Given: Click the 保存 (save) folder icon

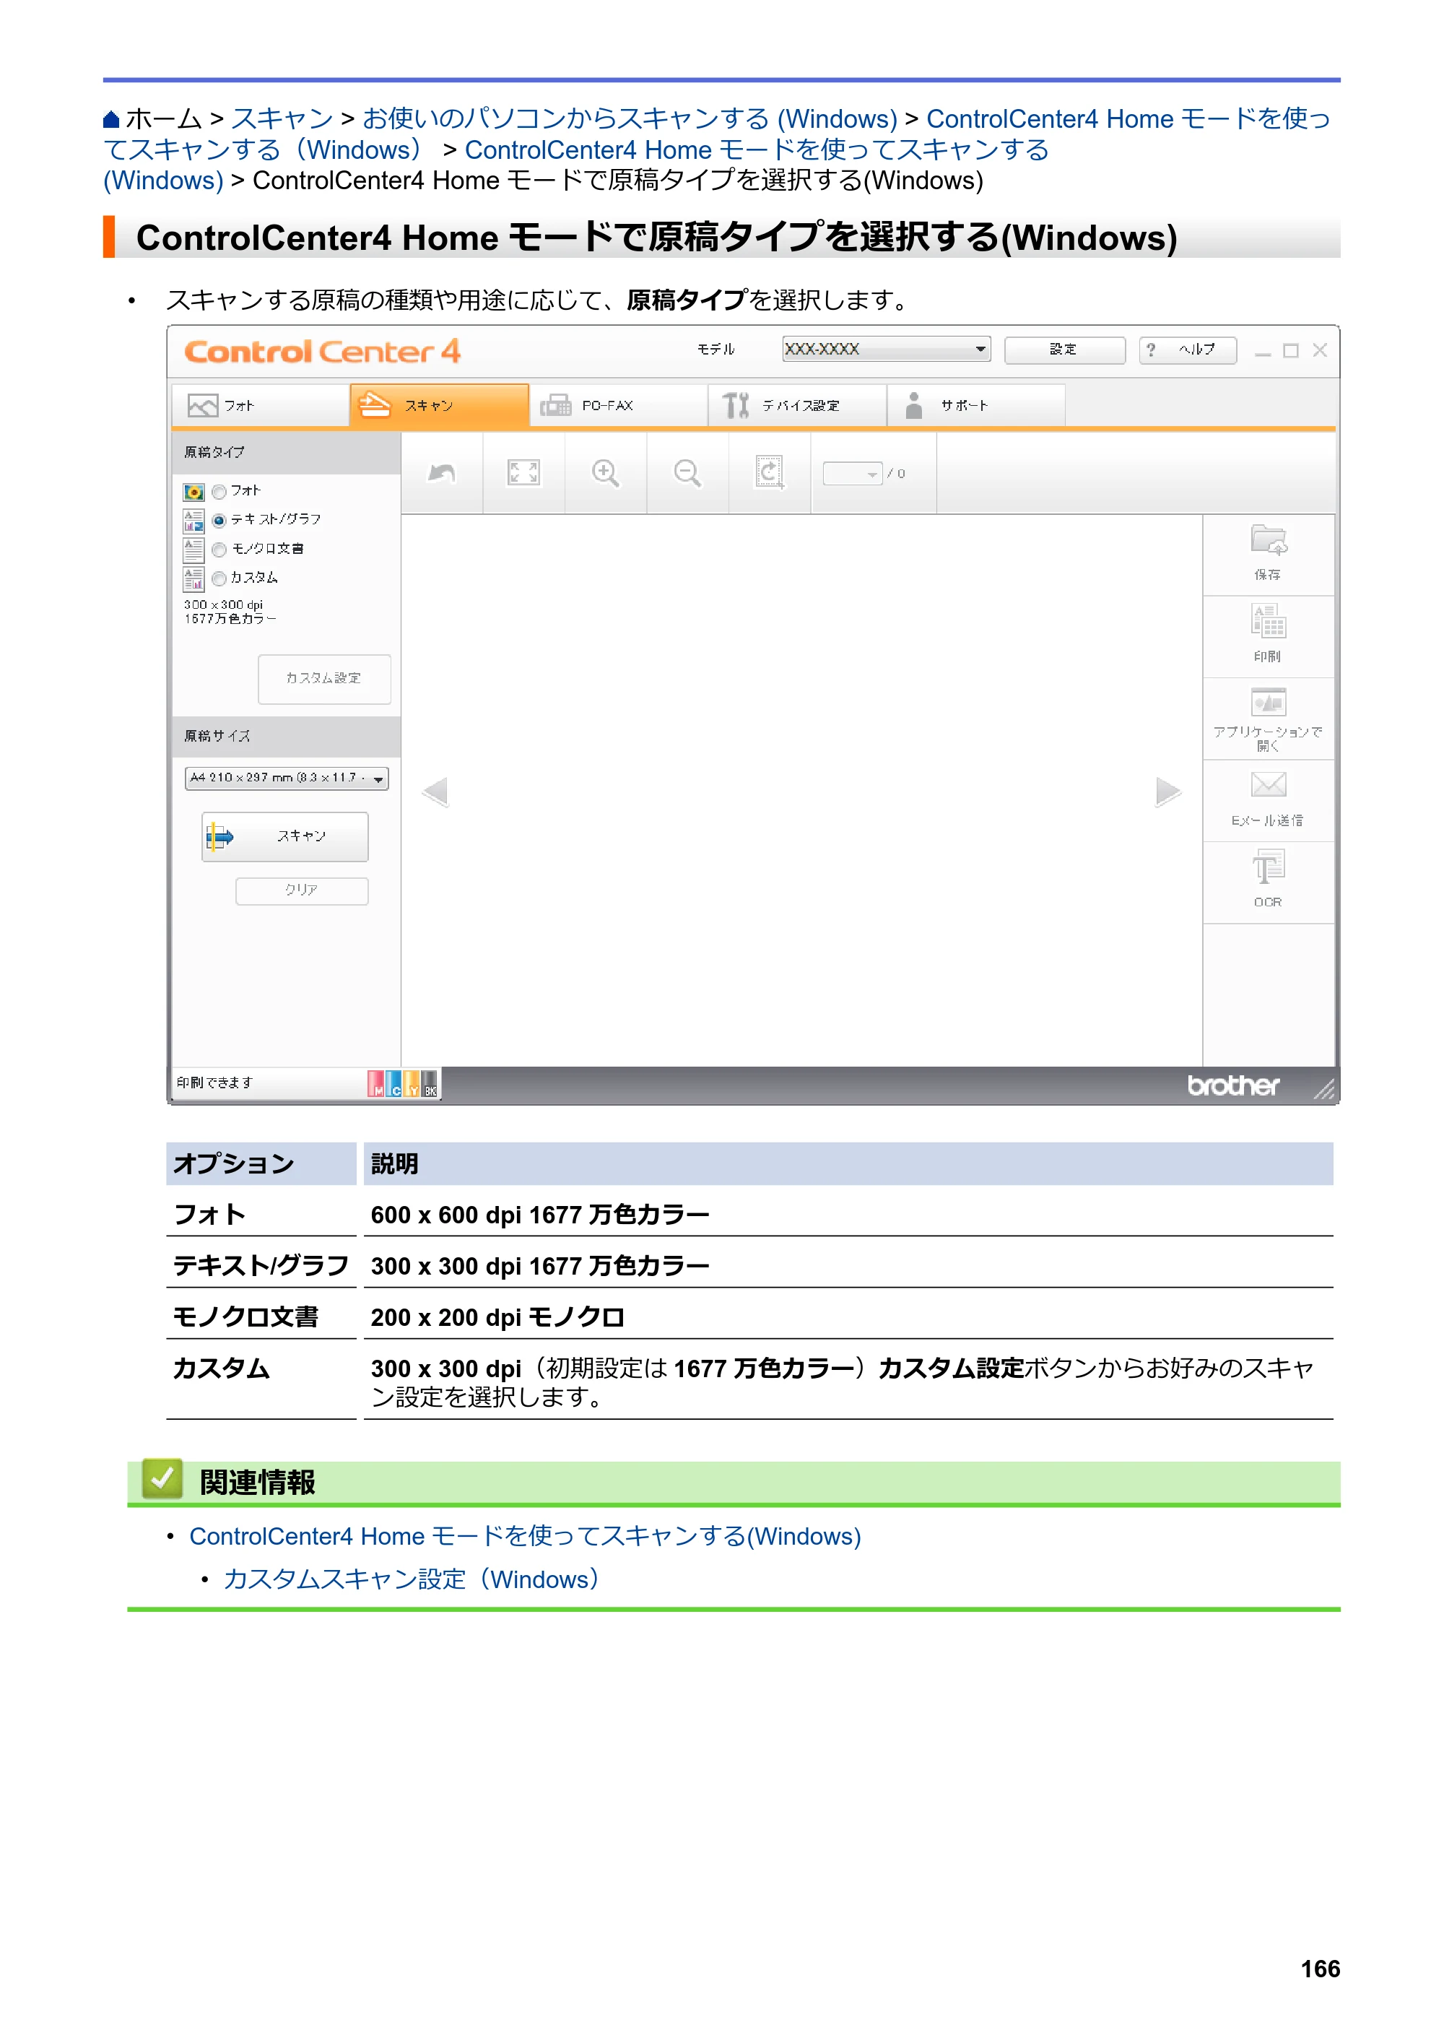Looking at the screenshot, I should pyautogui.click(x=1268, y=541).
